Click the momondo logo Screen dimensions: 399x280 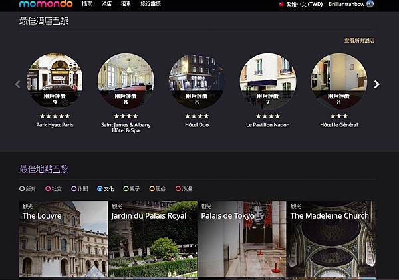point(46,4)
